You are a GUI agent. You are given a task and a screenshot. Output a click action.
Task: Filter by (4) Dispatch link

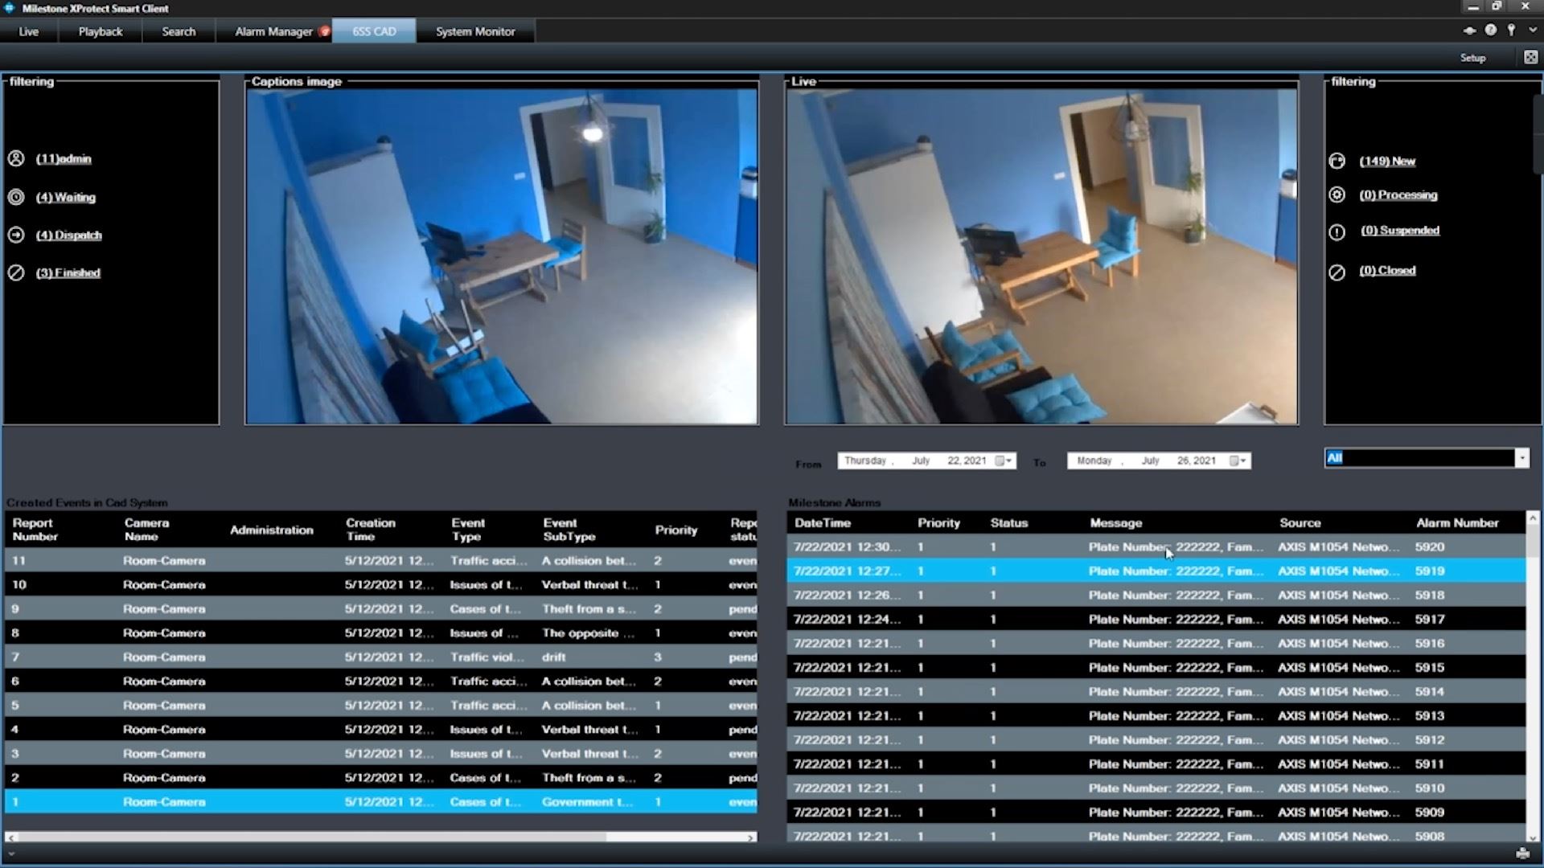click(68, 235)
